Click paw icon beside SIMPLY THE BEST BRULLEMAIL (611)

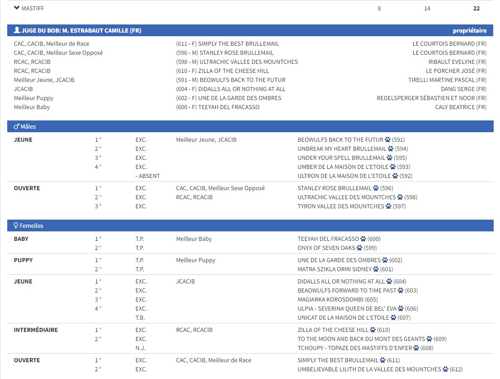click(382, 360)
